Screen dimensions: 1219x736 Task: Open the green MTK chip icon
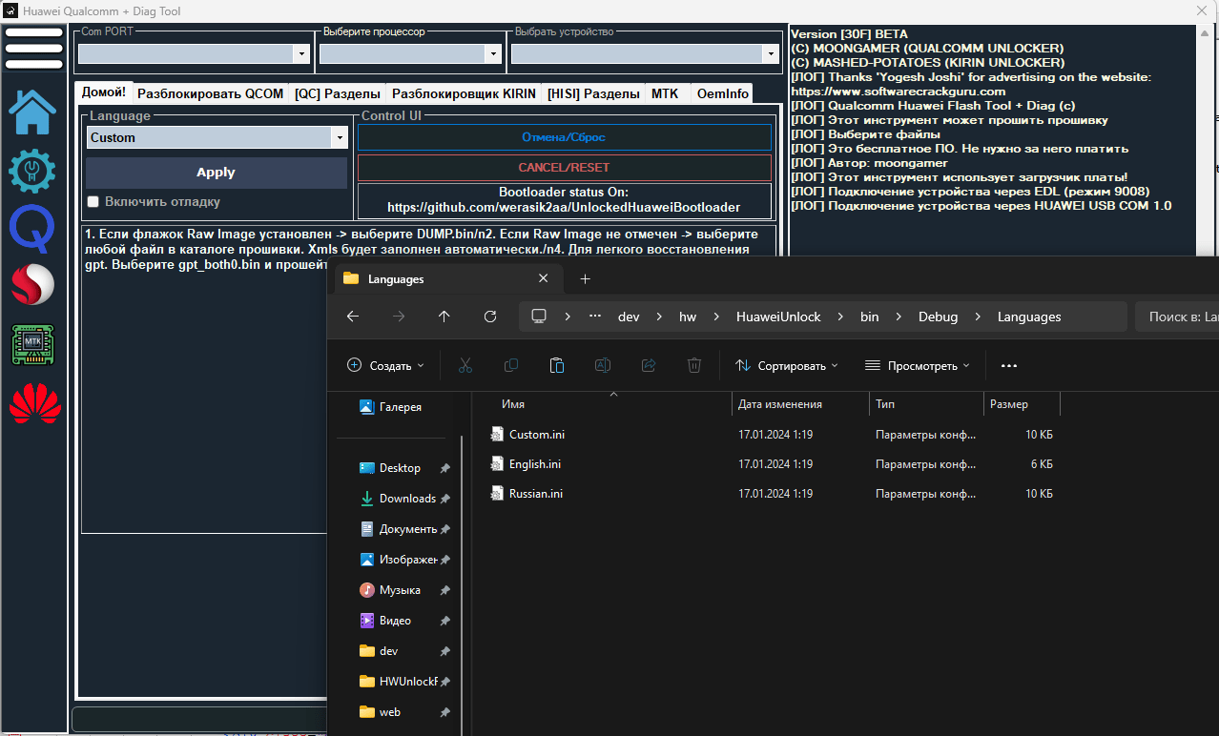(x=32, y=344)
